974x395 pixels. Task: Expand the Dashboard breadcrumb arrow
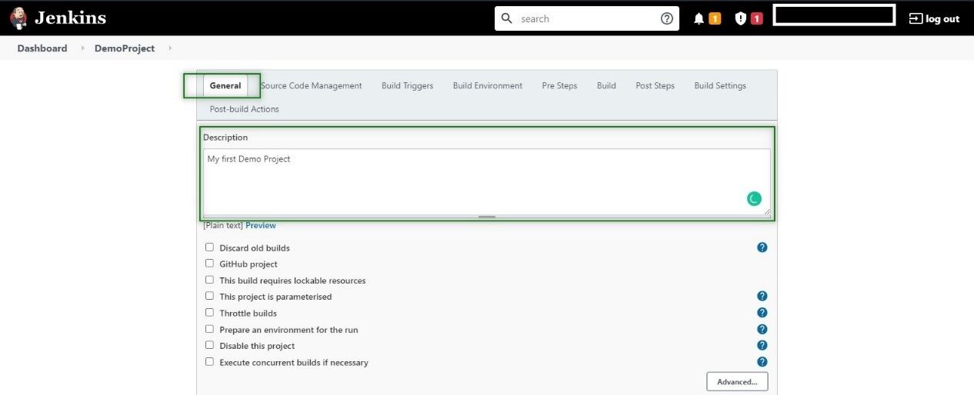82,48
